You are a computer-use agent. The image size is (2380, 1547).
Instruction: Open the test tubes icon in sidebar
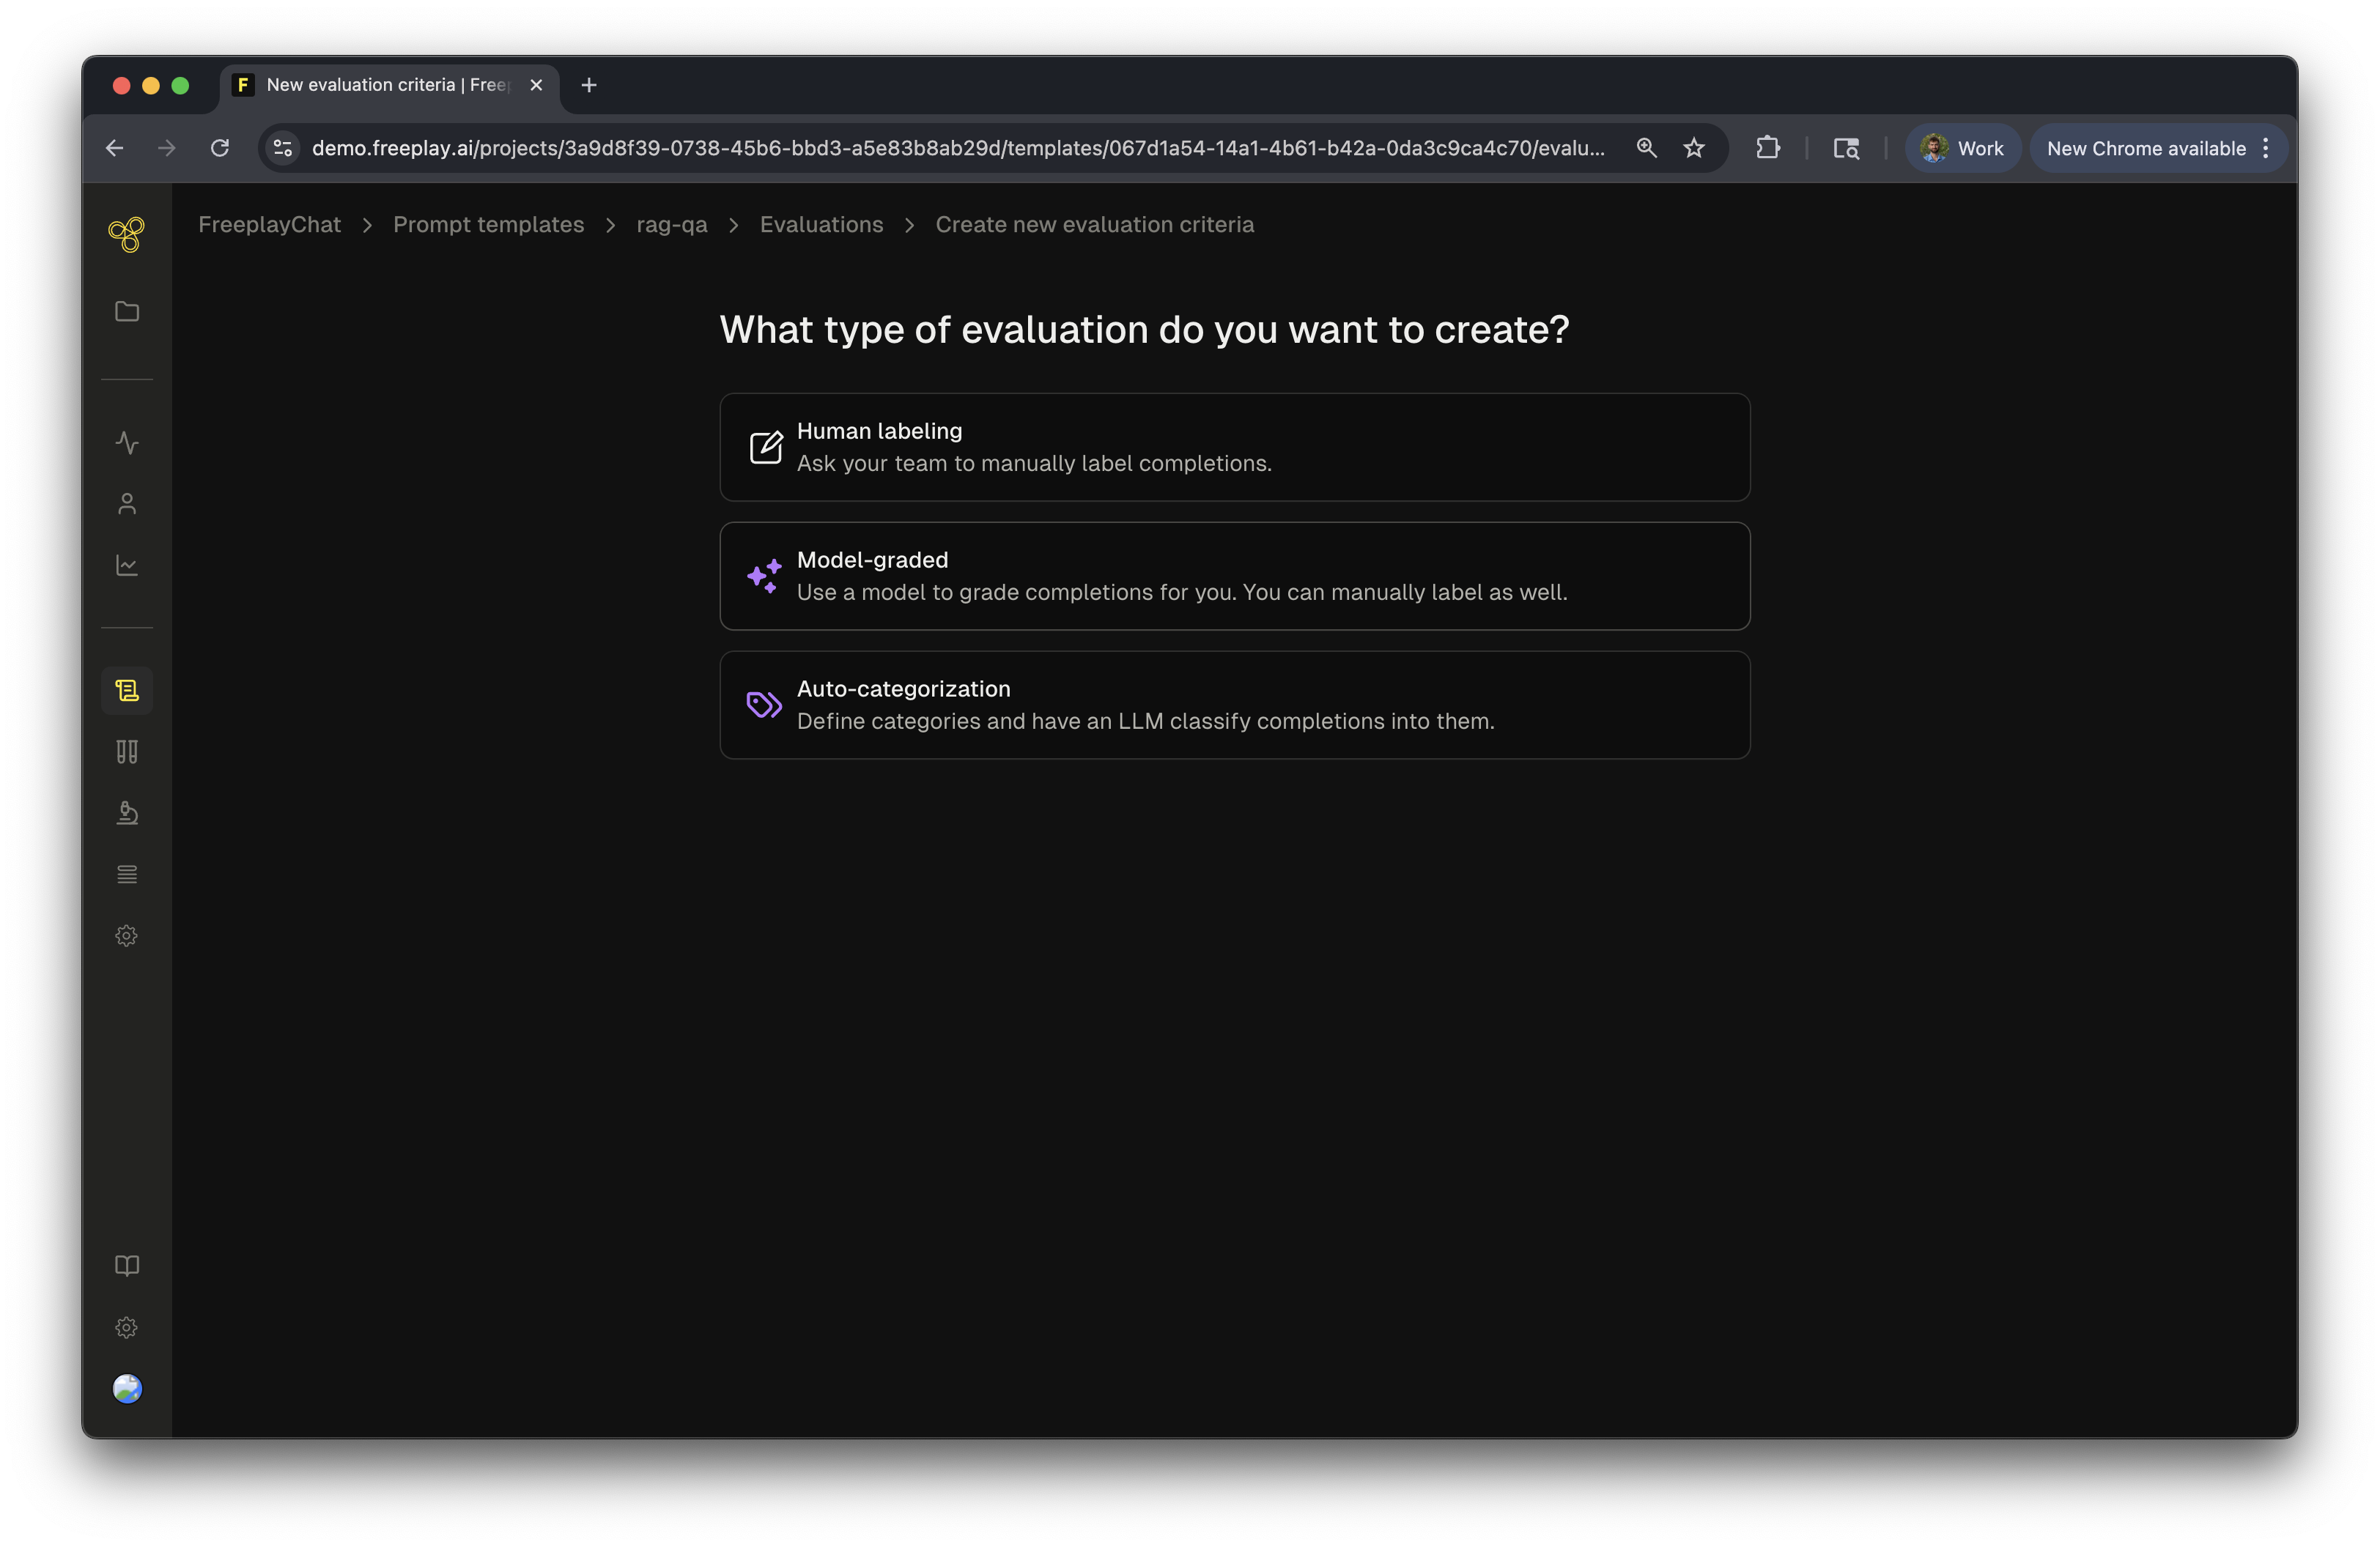click(127, 752)
